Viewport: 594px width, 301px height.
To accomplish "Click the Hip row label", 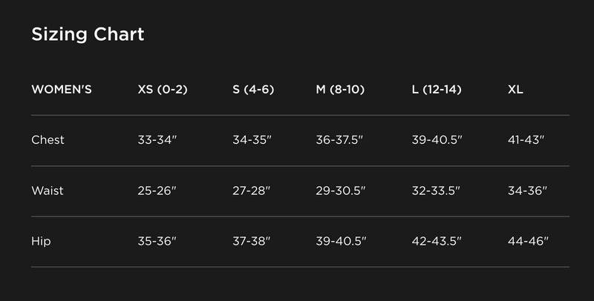I will [41, 241].
